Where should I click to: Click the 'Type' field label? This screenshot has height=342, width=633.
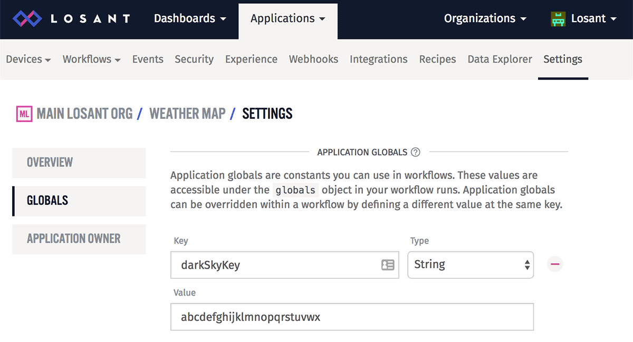click(419, 241)
